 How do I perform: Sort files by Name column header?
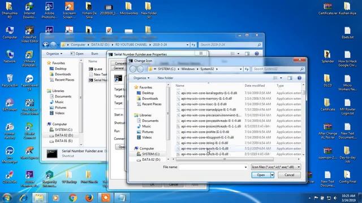click(x=180, y=86)
